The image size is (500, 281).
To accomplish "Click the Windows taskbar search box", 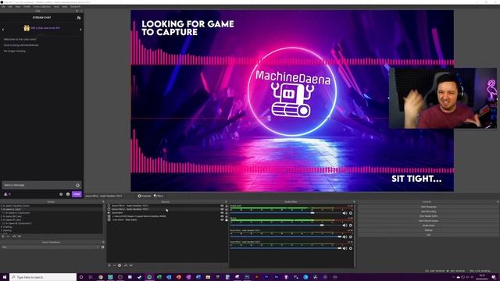I will 43,277.
